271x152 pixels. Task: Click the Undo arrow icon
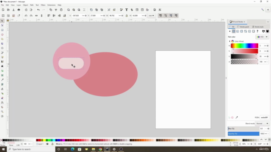39,10
